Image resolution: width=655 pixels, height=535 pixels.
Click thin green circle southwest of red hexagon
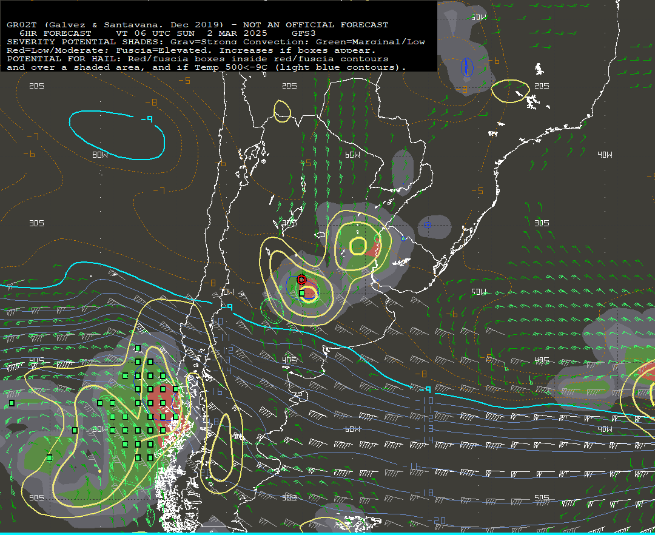(272, 311)
